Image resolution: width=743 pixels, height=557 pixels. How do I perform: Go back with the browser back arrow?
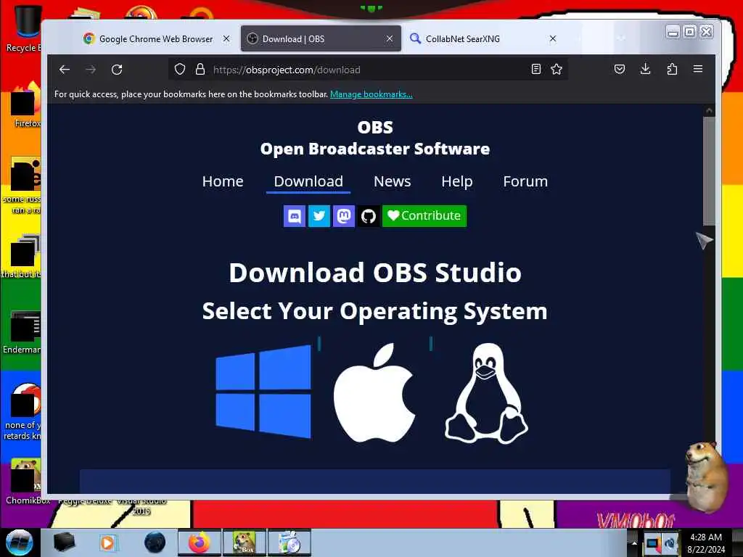click(x=65, y=70)
